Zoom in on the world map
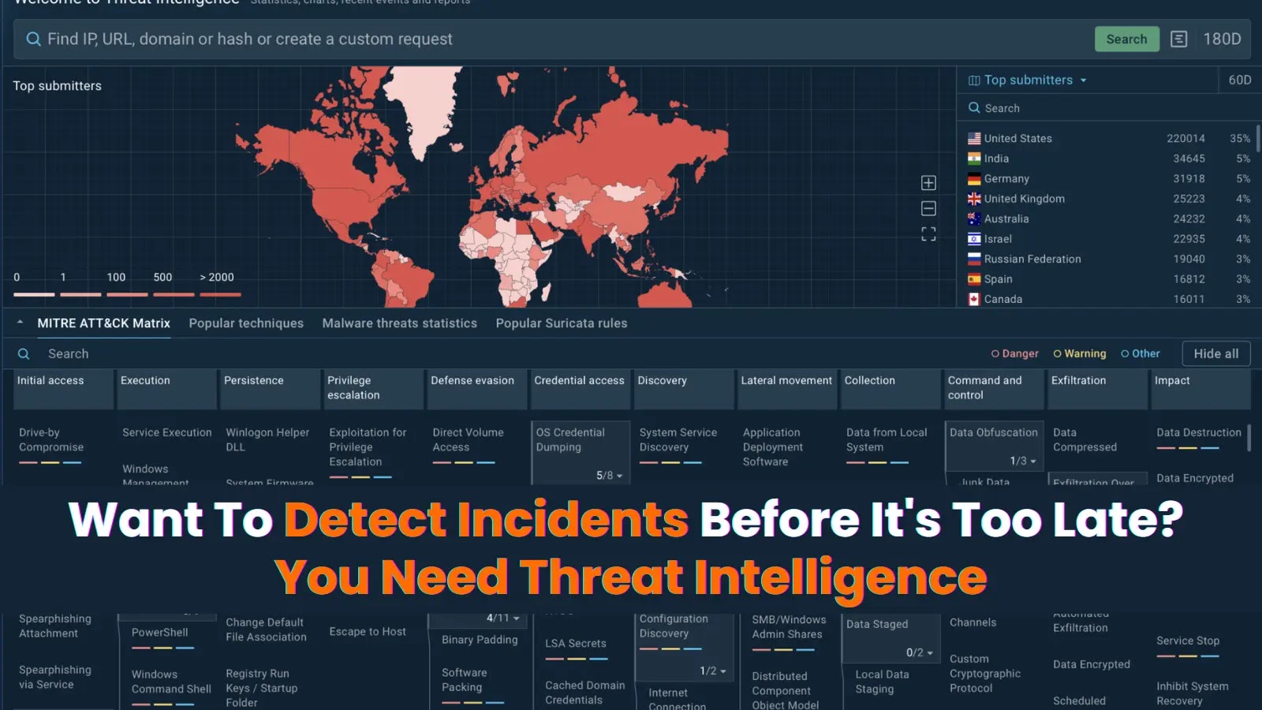Screen dimensions: 1262x710 (928, 182)
